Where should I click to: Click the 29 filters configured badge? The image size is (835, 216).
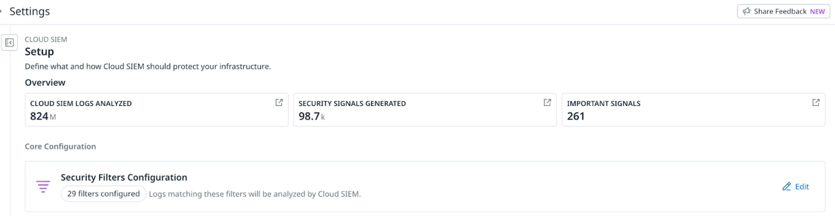[103, 194]
